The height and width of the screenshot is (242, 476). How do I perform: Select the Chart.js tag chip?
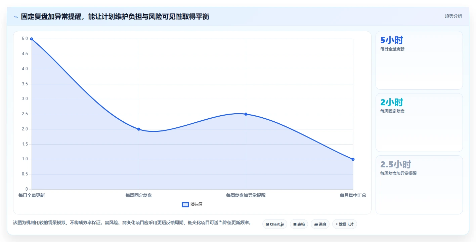click(x=274, y=224)
